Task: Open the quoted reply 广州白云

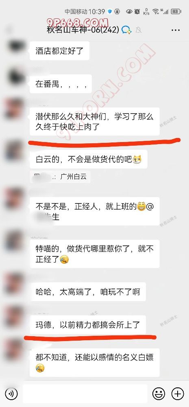Action: (x=60, y=177)
